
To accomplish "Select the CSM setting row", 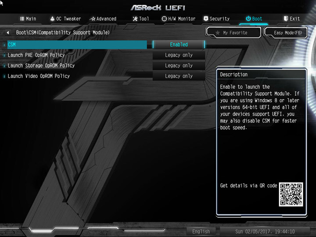I will pyautogui.click(x=77, y=44).
